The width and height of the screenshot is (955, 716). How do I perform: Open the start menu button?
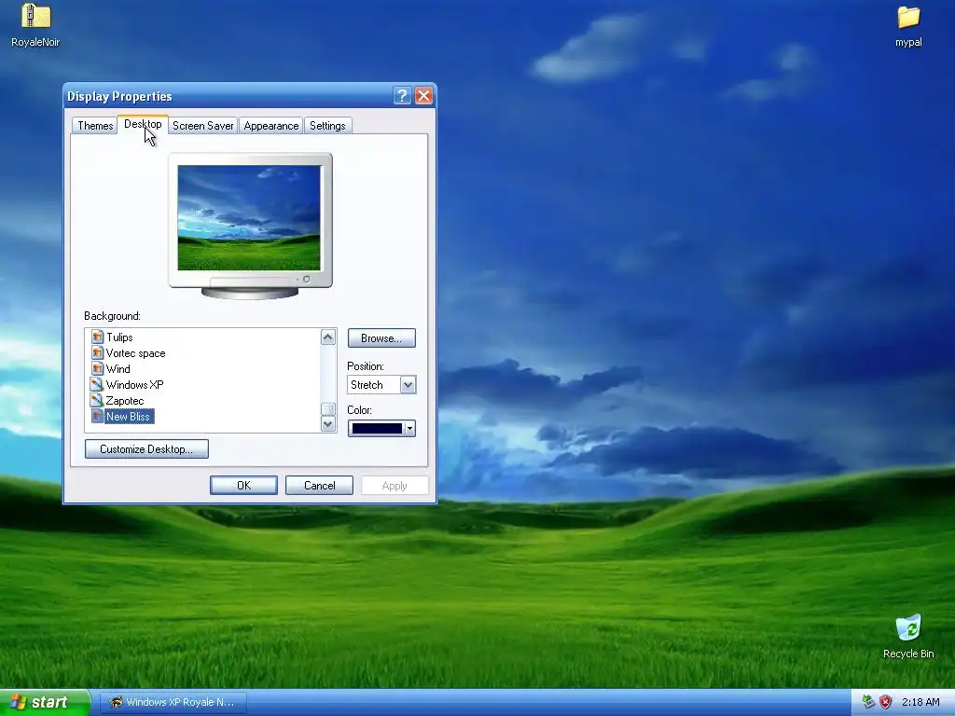(45, 702)
